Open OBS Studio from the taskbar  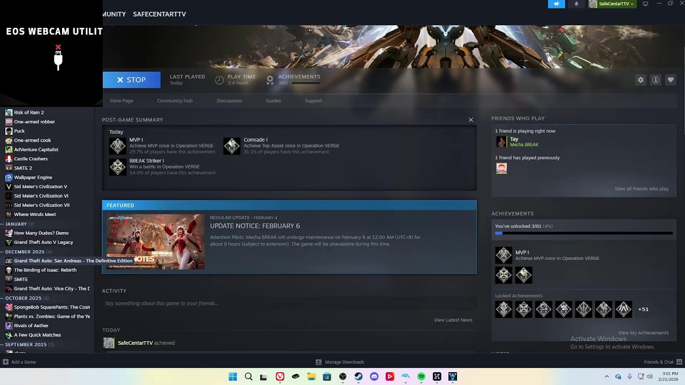pos(343,376)
